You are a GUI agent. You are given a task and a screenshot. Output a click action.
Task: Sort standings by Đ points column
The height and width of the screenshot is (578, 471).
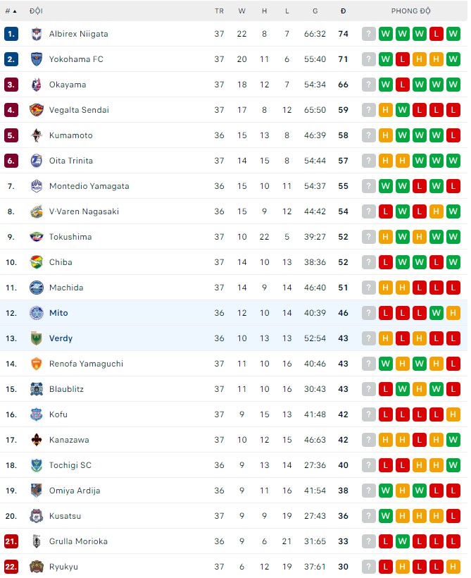[x=343, y=11]
